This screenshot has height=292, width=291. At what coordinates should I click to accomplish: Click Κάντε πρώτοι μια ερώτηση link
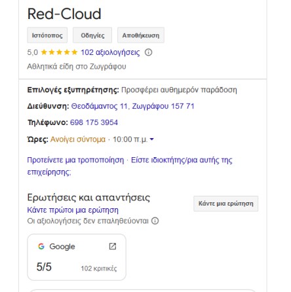click(73, 210)
